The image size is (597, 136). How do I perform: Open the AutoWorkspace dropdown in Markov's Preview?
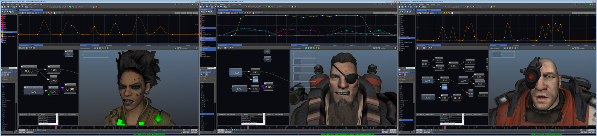[496, 48]
